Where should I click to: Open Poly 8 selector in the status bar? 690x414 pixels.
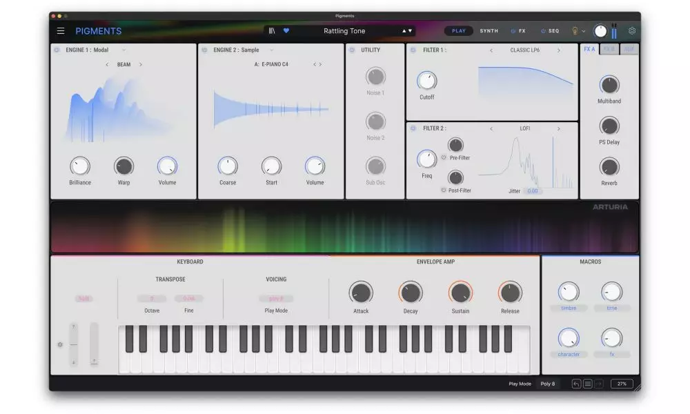point(548,384)
